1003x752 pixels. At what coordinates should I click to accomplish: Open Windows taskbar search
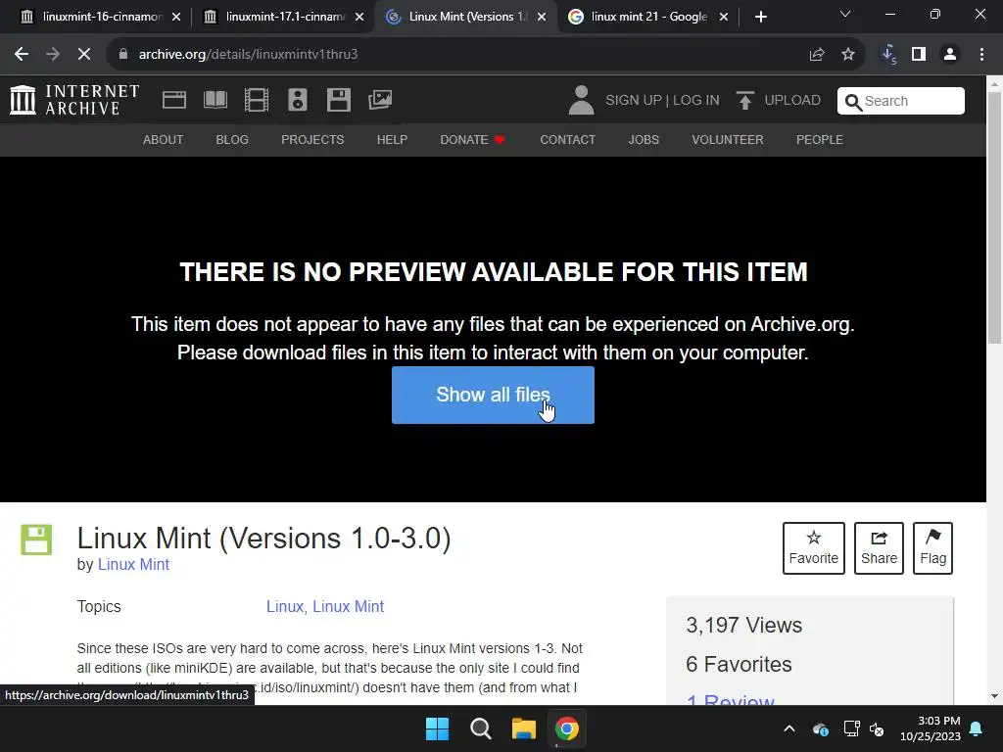[480, 728]
